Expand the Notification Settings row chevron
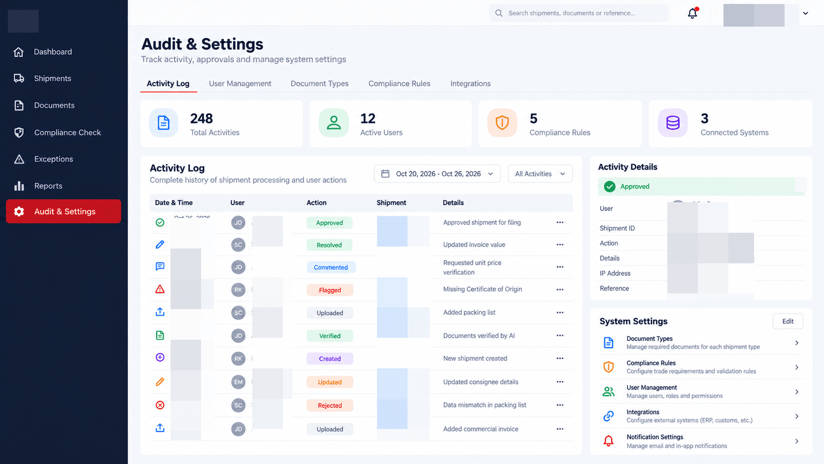The image size is (824, 464). tap(797, 441)
